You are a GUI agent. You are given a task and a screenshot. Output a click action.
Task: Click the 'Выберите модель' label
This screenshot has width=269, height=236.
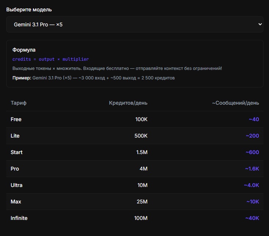(29, 10)
